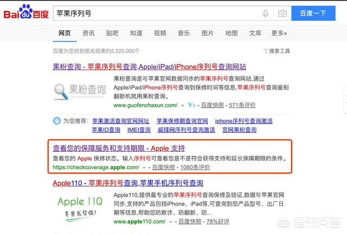Open 查看您的保障服务和支持期限 - Apple 支持 link

[x=119, y=148]
